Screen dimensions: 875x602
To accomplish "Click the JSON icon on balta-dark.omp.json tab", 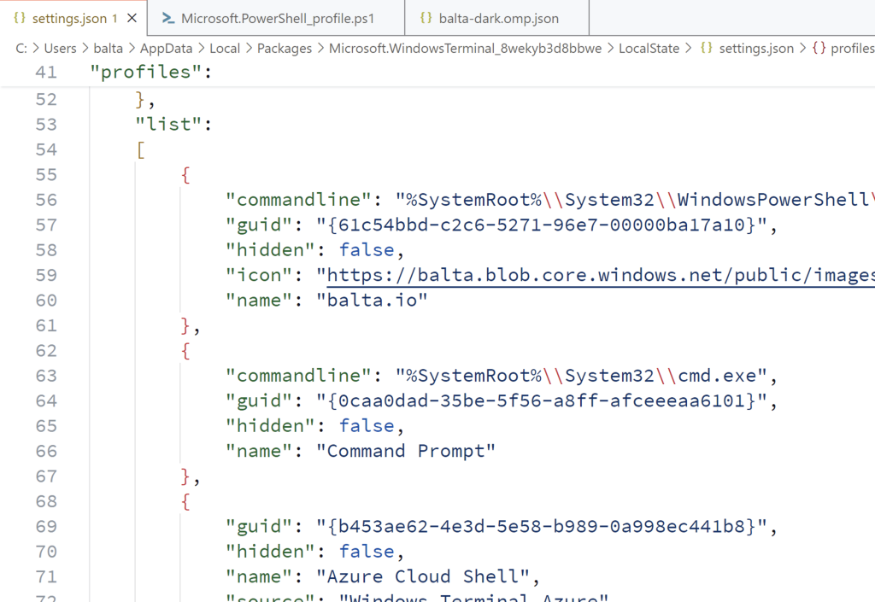I will pyautogui.click(x=426, y=18).
